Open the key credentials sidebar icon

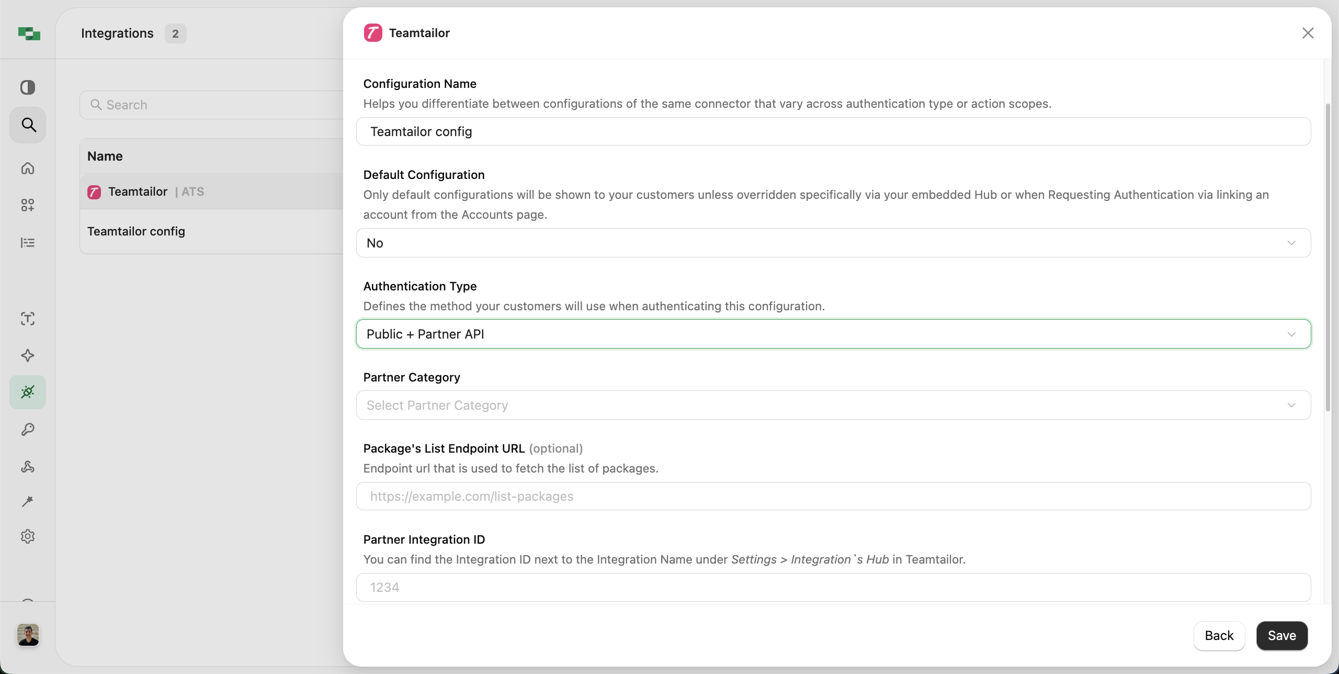pyautogui.click(x=28, y=430)
